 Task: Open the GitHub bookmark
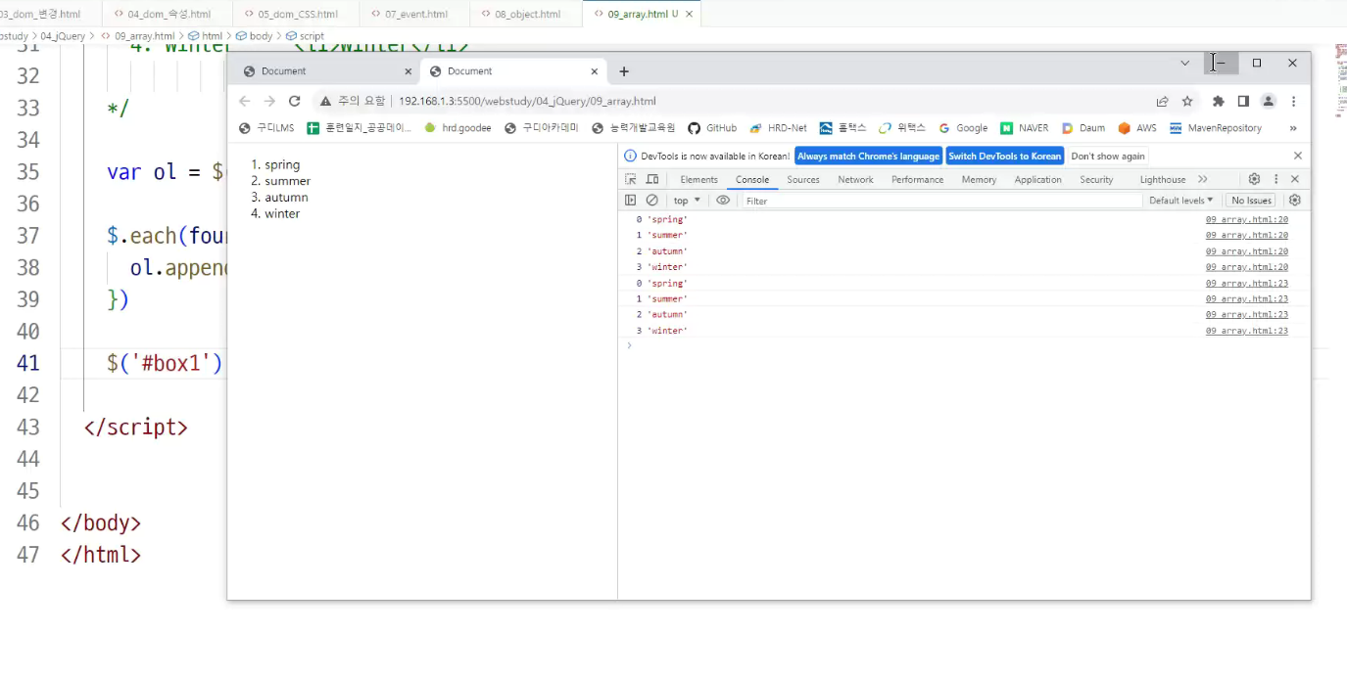tap(712, 128)
